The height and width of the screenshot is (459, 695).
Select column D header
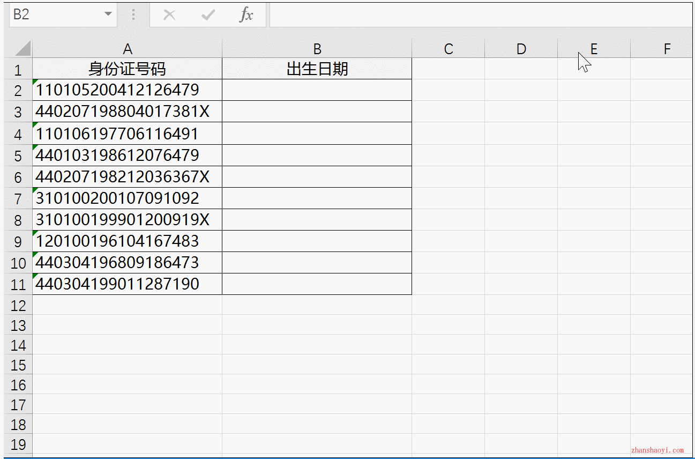tap(521, 49)
